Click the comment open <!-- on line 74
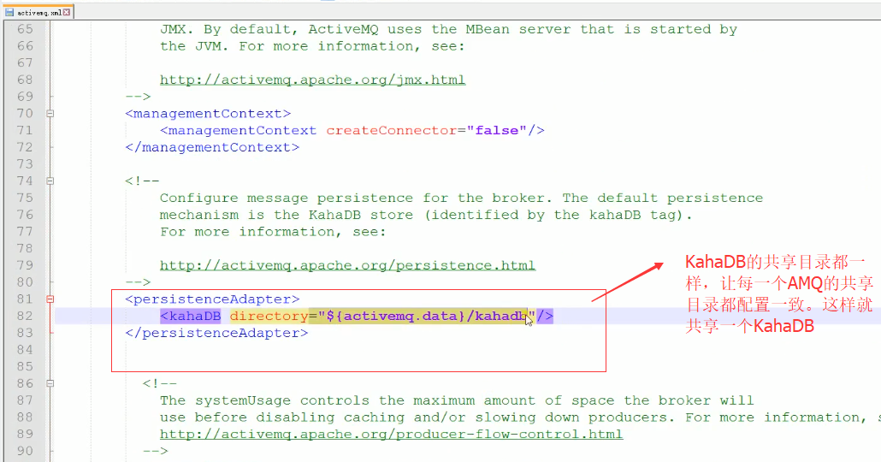Viewport: 881px width, 462px height. 142,181
